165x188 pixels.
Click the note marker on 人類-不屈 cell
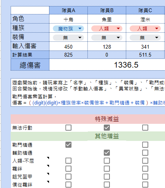tap(48, 158)
